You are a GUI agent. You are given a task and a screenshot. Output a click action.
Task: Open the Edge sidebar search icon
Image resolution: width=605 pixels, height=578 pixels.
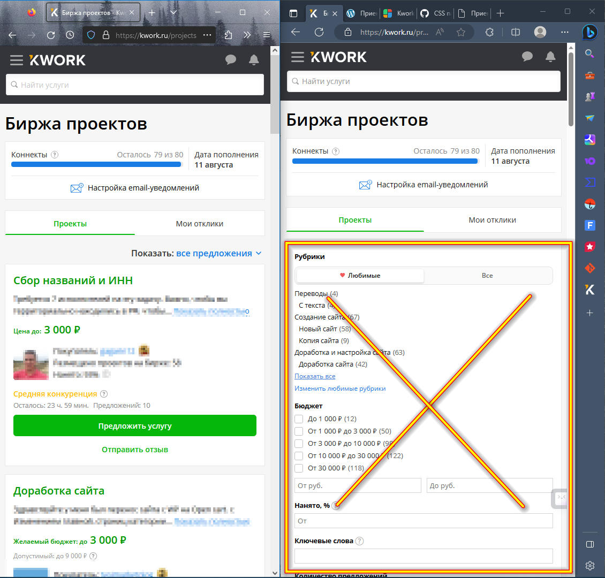589,54
